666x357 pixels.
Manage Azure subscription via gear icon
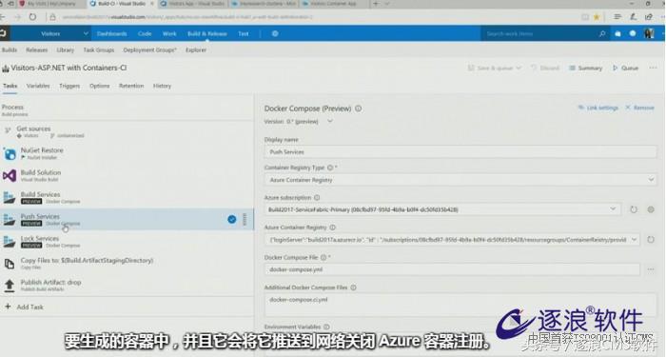(x=650, y=209)
